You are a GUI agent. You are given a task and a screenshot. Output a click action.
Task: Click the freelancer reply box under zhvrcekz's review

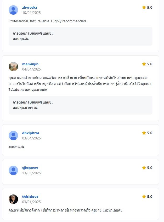pos(80,36)
